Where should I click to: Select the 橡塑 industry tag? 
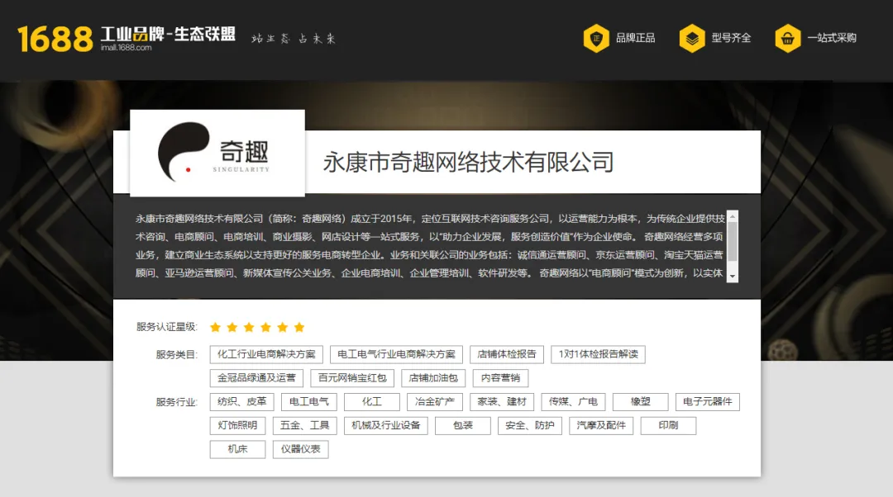point(640,402)
